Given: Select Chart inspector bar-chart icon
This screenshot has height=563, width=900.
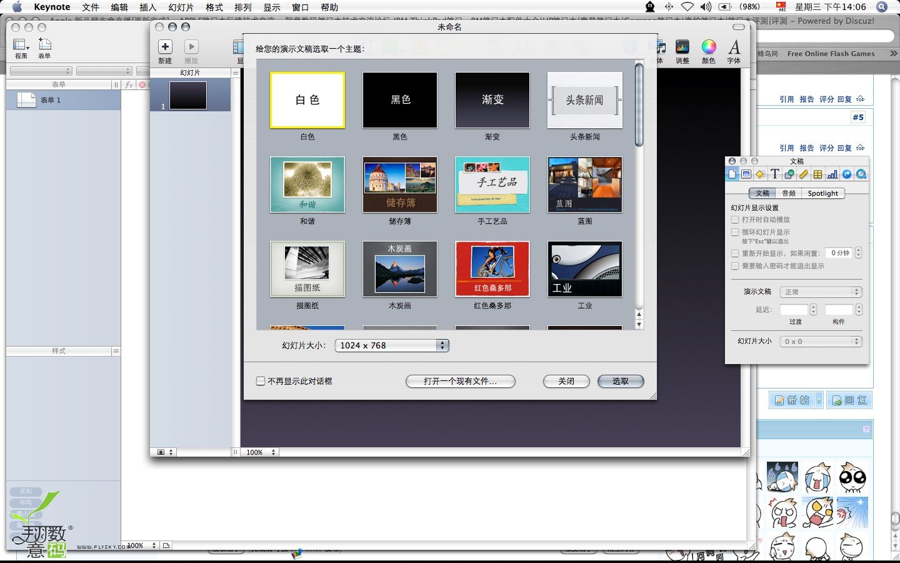Looking at the screenshot, I should pyautogui.click(x=832, y=175).
